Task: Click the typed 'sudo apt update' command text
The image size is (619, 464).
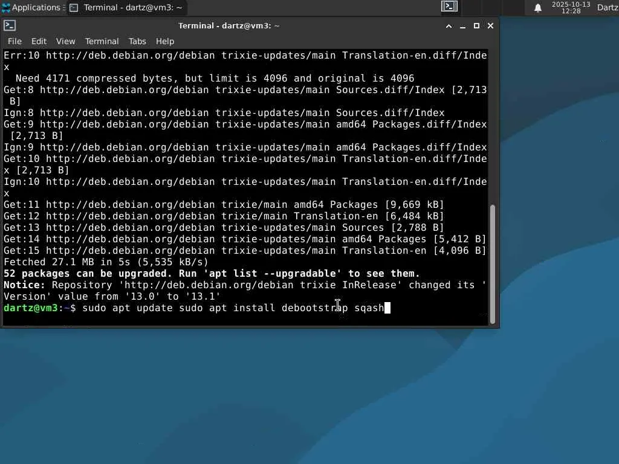Action: pyautogui.click(x=128, y=308)
